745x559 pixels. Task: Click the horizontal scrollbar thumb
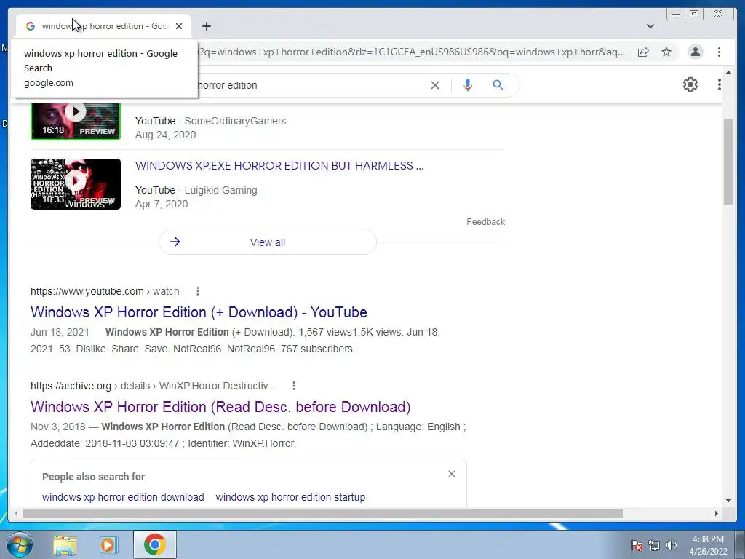coord(322,513)
